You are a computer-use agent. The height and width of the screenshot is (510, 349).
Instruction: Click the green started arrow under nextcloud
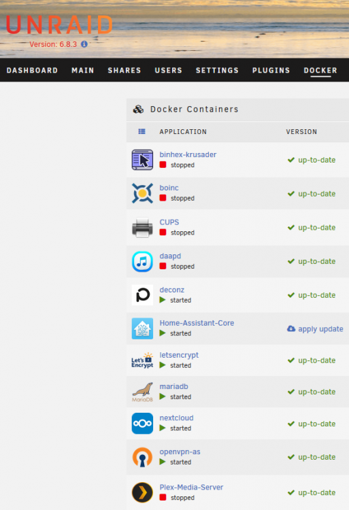click(163, 428)
